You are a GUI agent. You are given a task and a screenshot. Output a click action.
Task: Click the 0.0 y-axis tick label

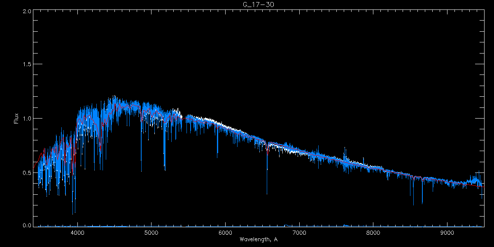27,225
